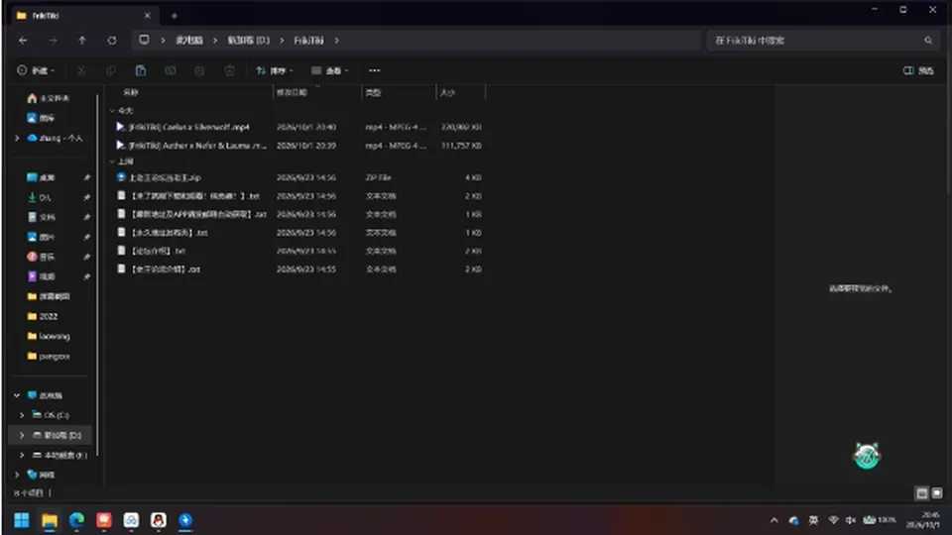The width and height of the screenshot is (952, 535).
Task: Click the volume speaker tray icon
Action: click(851, 520)
